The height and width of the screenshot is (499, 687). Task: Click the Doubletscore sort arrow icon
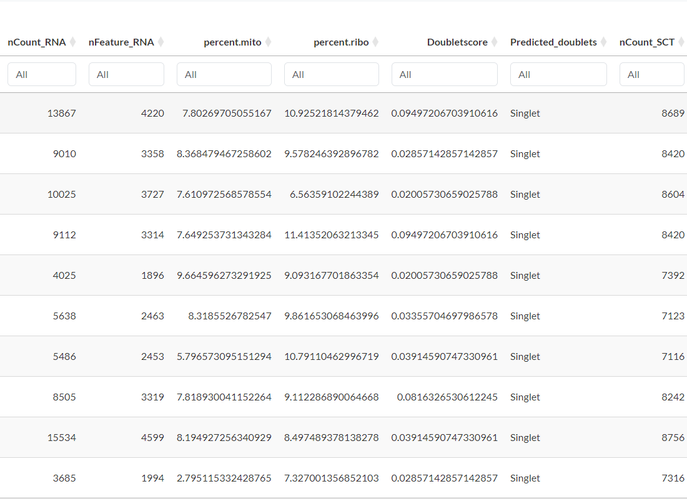495,42
